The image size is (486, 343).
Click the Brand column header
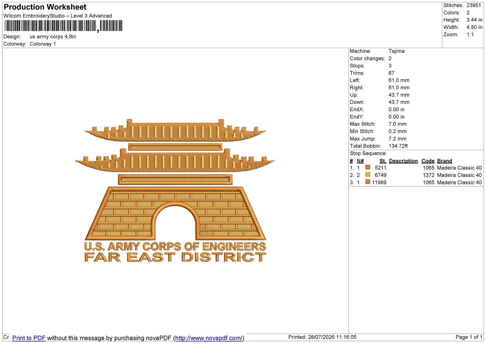tap(444, 161)
